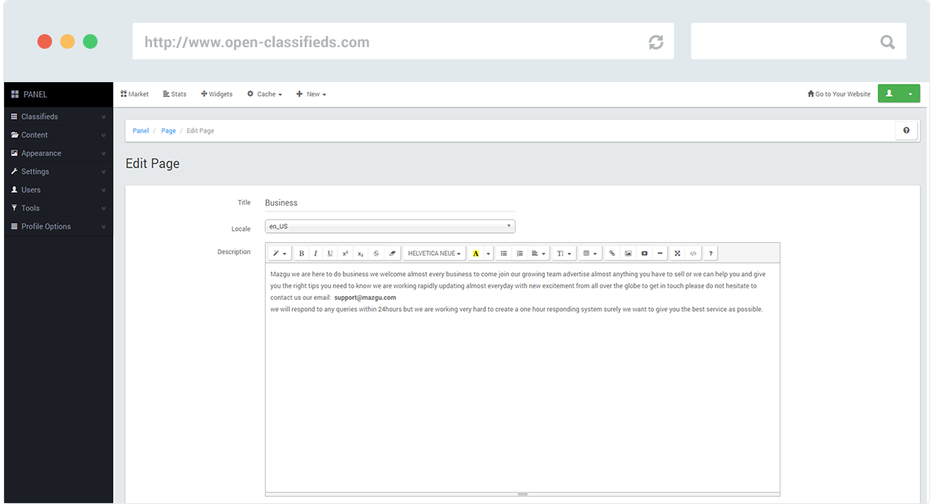Click the browser URL address bar

(x=403, y=41)
